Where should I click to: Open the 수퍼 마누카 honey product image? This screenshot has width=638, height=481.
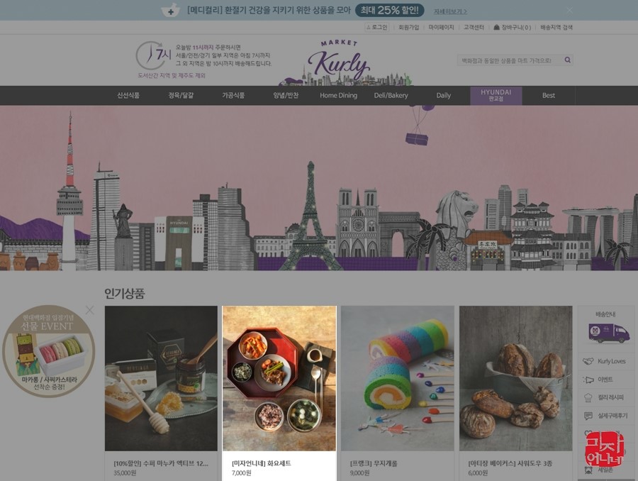click(x=161, y=378)
